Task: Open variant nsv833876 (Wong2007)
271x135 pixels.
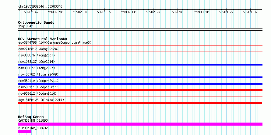Action: point(37,55)
